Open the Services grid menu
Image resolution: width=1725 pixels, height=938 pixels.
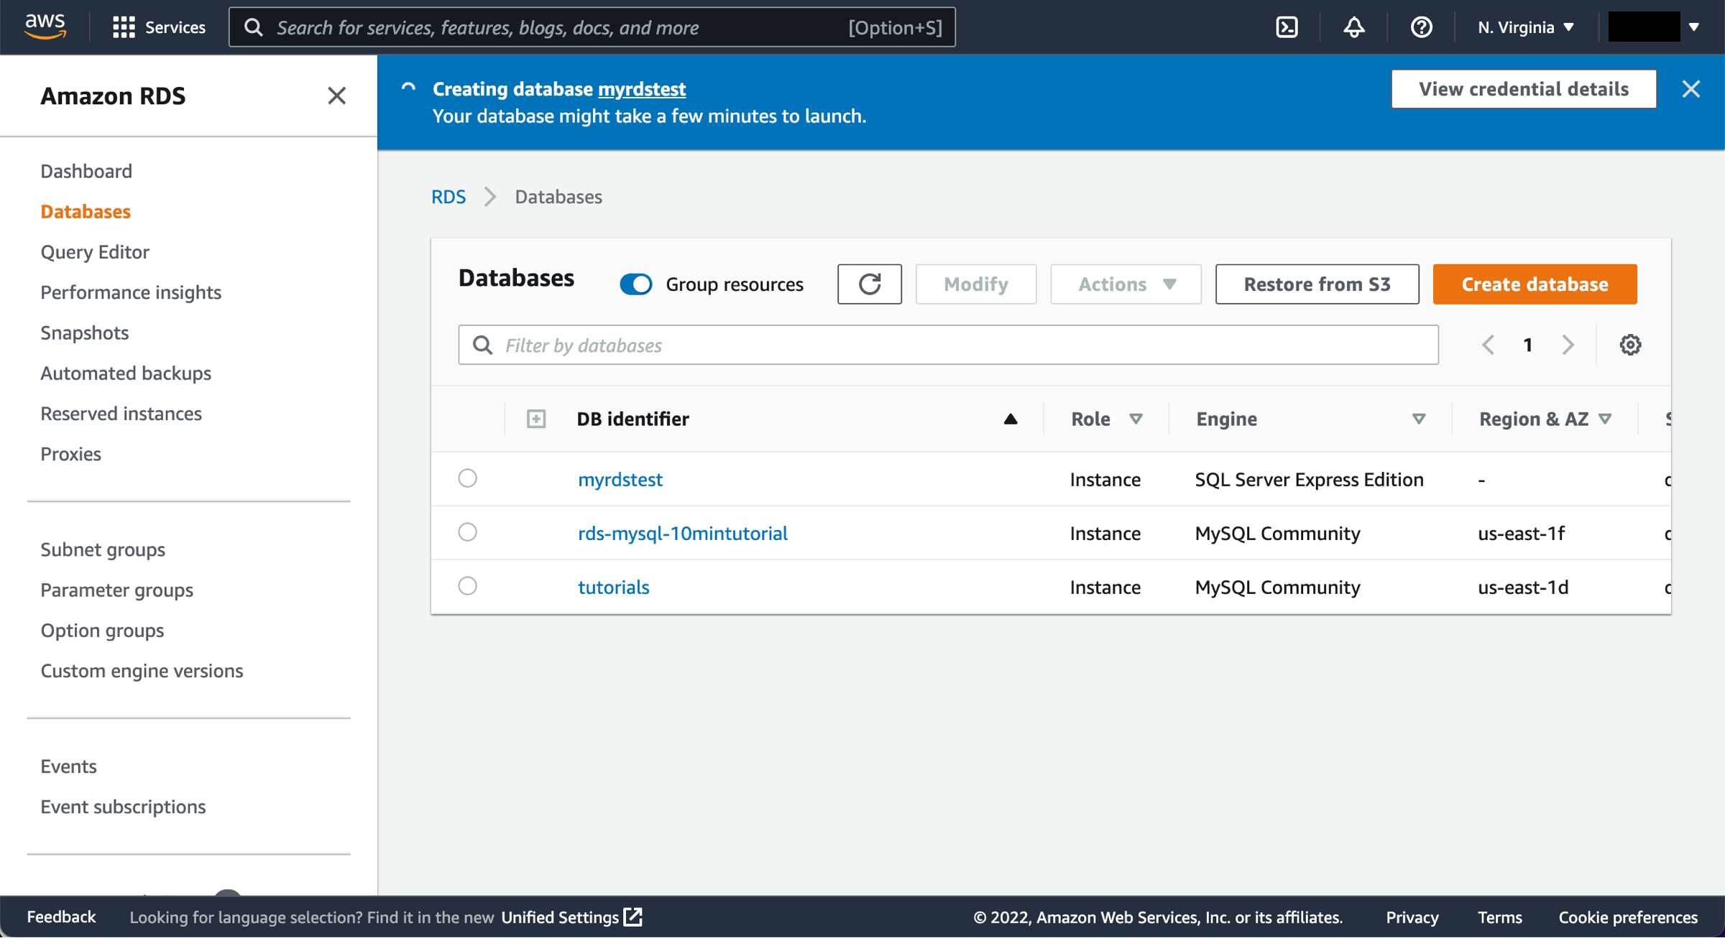(x=159, y=27)
